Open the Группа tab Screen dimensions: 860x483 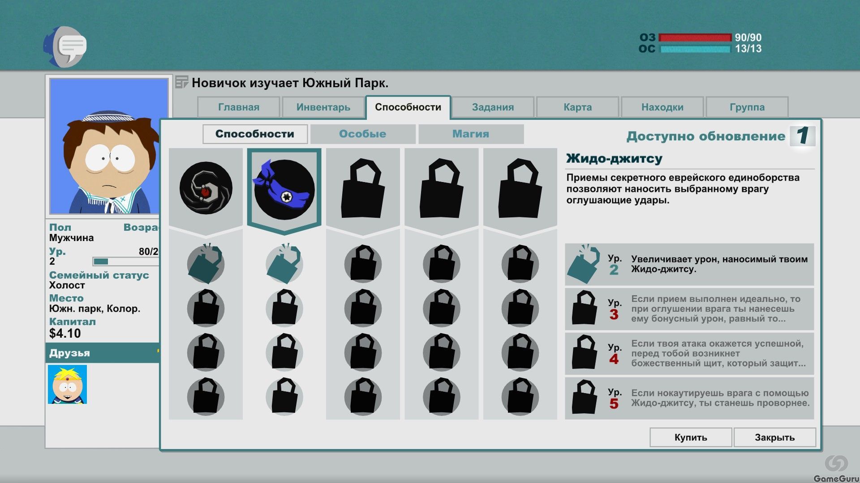click(747, 107)
